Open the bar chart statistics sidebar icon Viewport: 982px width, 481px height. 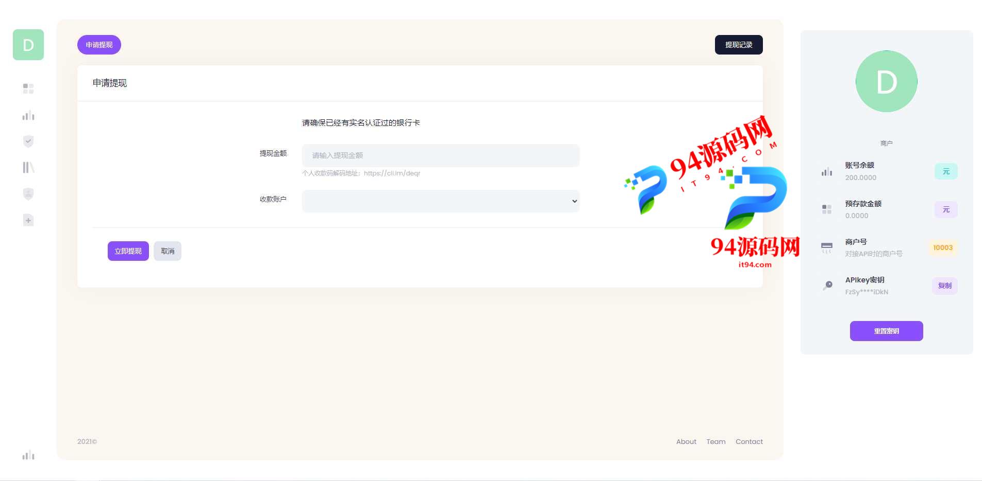[x=28, y=115]
